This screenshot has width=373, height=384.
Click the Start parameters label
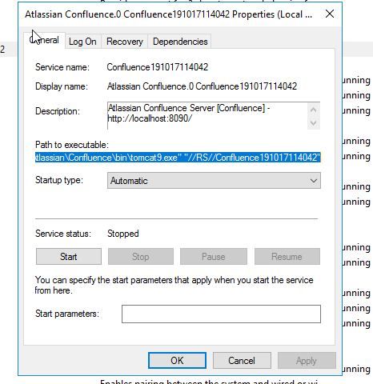tap(67, 314)
